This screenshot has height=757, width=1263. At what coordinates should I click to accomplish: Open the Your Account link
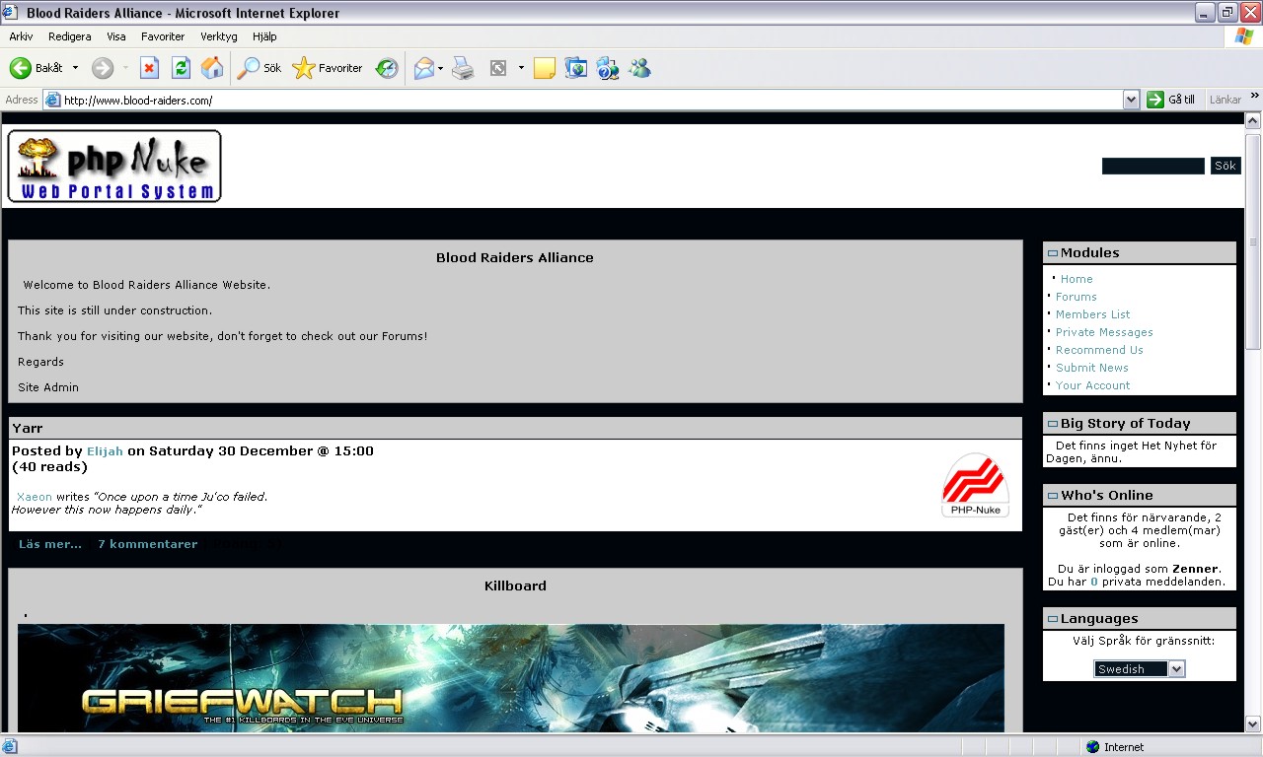click(x=1093, y=385)
